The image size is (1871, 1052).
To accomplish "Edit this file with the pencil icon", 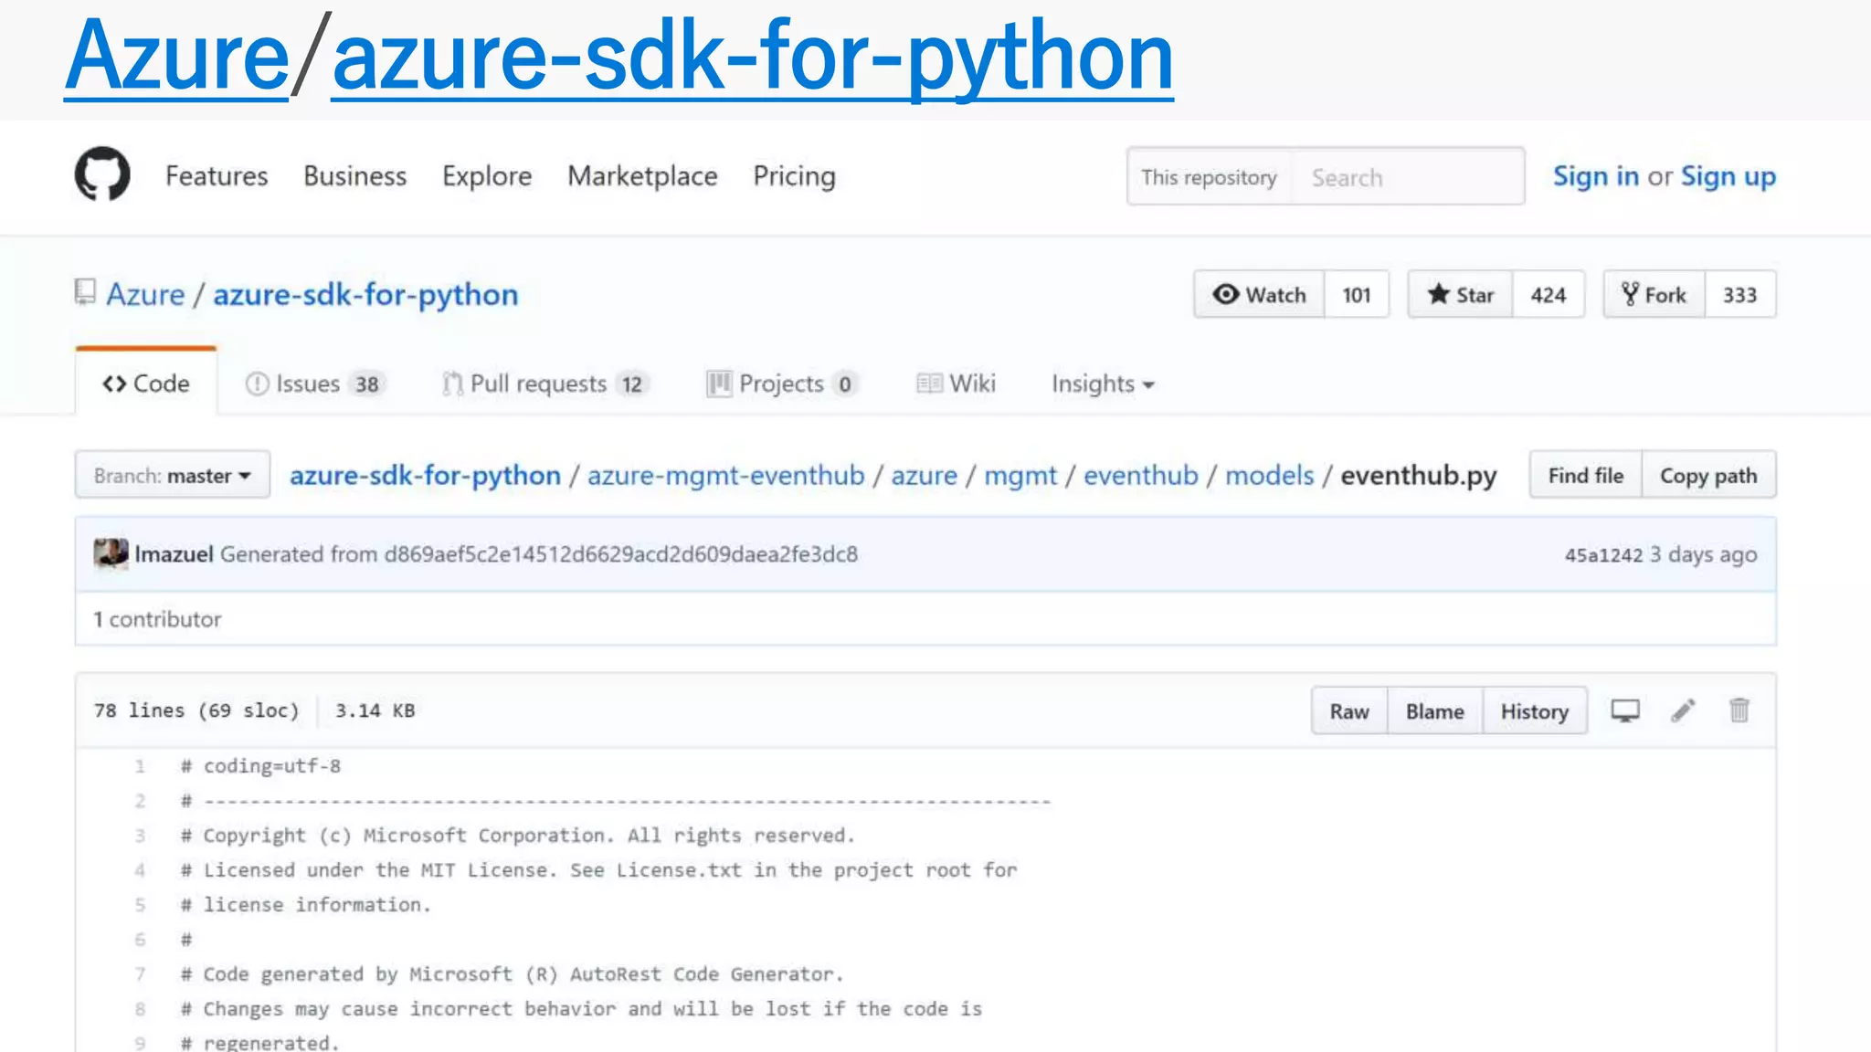I will [x=1683, y=710].
